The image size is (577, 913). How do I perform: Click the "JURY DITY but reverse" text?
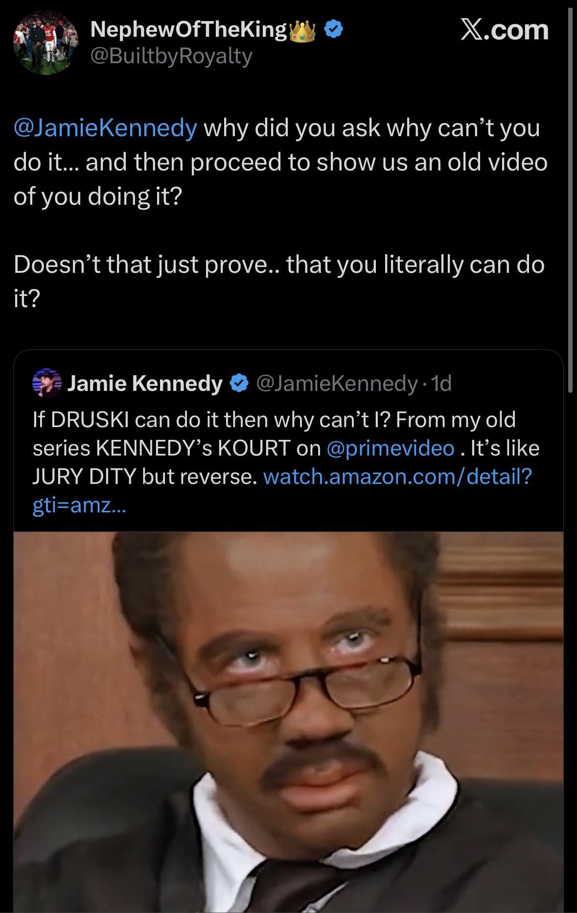coord(145,477)
